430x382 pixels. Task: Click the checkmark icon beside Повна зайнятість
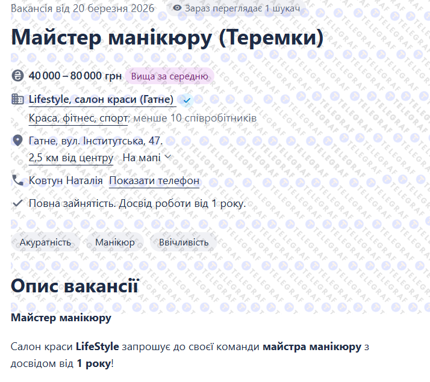[x=17, y=203]
